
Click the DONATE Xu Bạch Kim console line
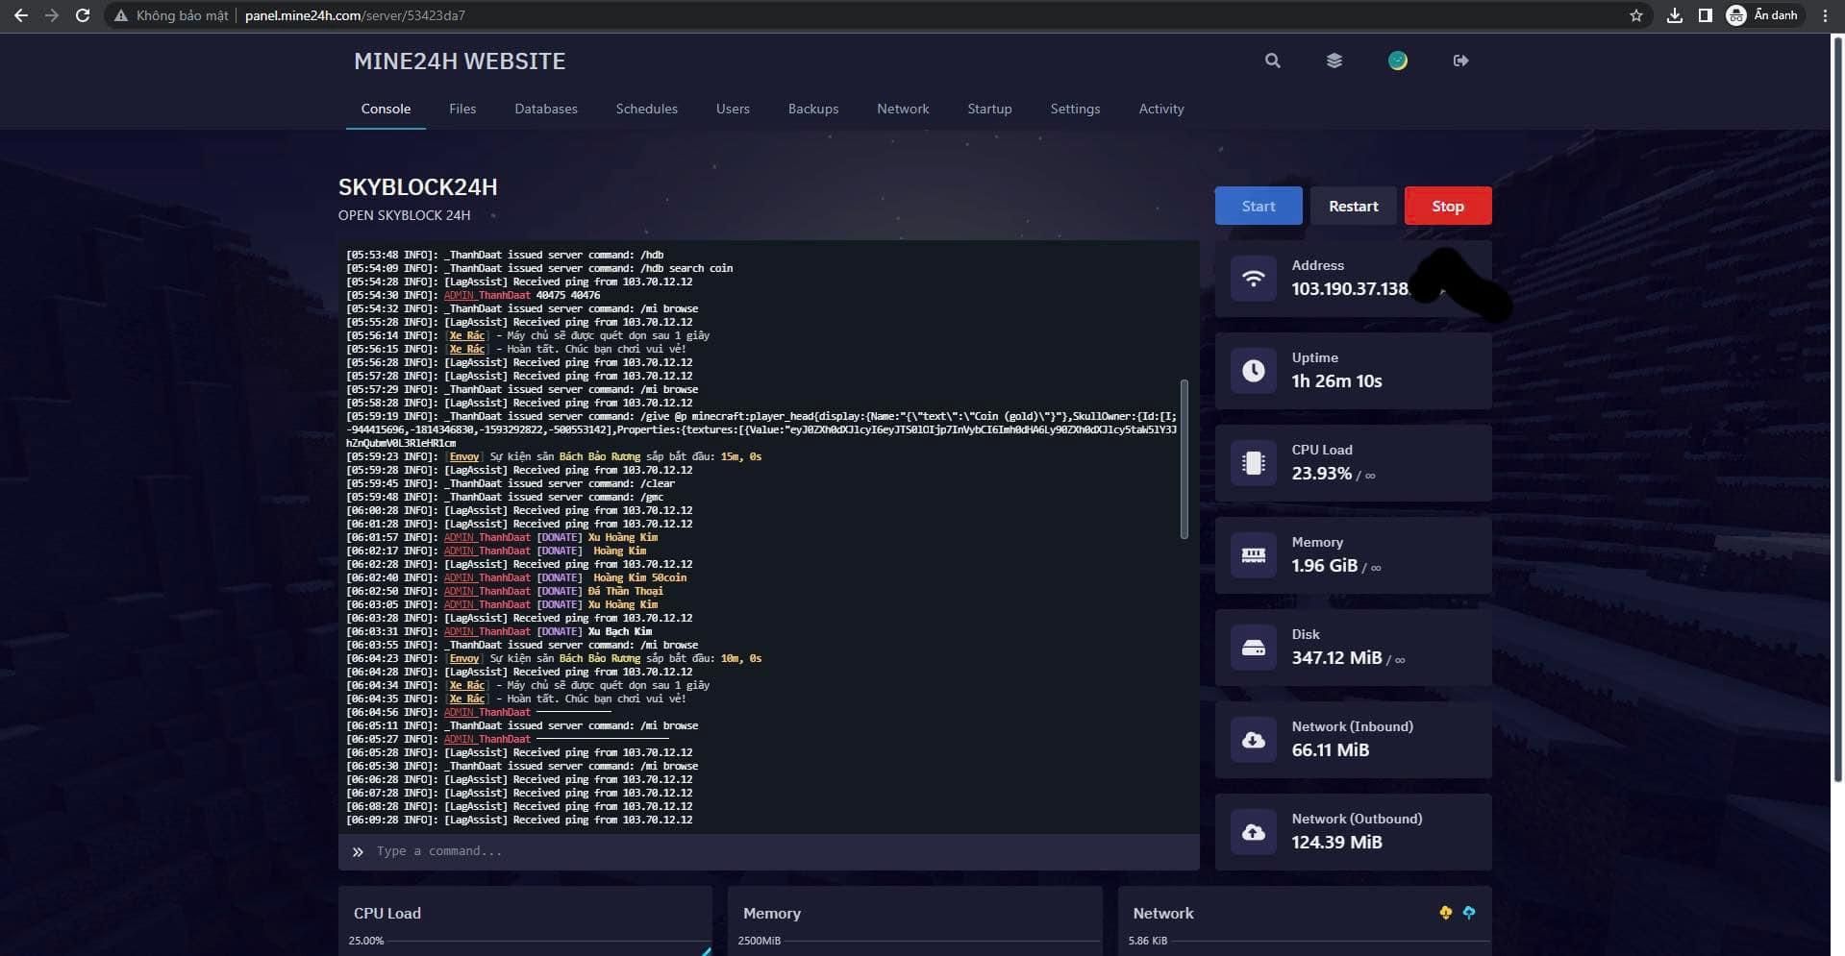tap(499, 632)
